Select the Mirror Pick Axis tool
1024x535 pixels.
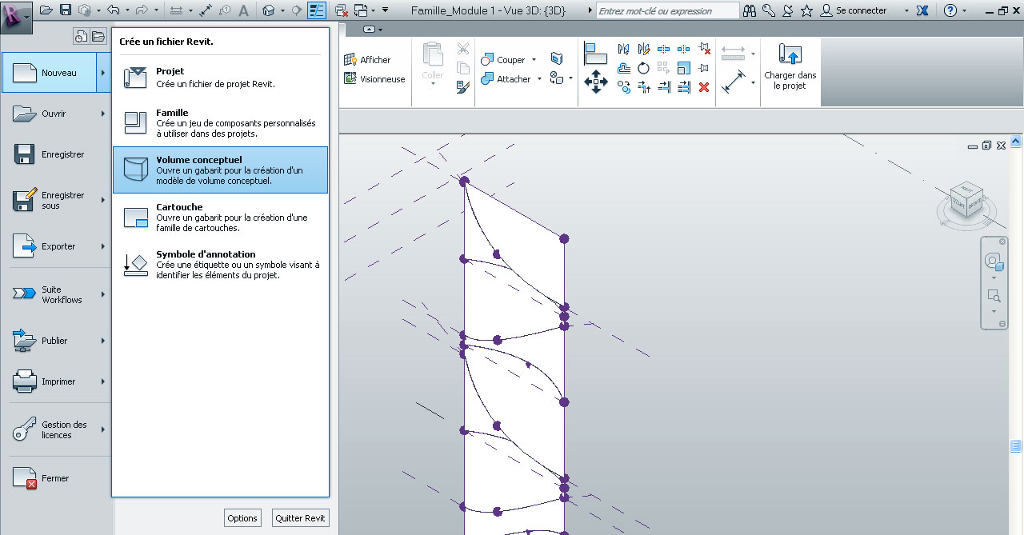tap(623, 49)
